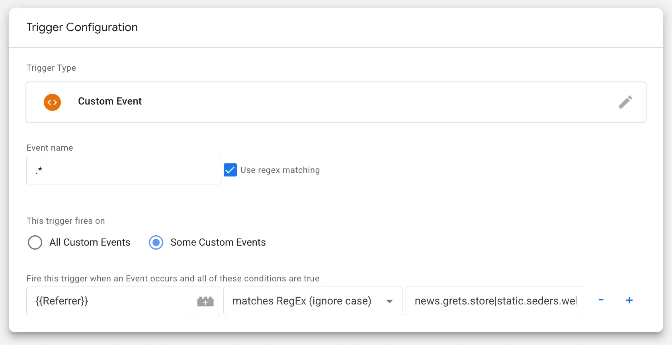Click the All Custom Events label text
This screenshot has width=672, height=345.
tap(90, 242)
